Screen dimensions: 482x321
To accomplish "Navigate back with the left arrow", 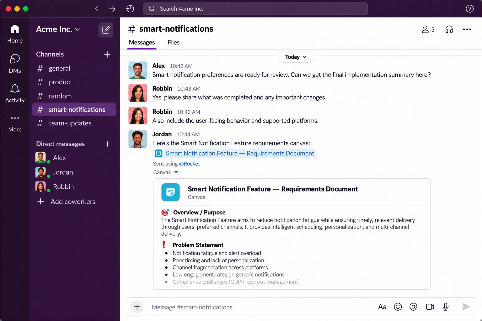I will click(x=97, y=9).
